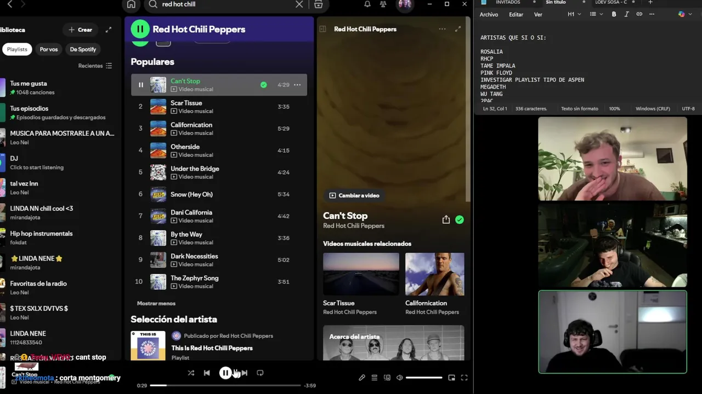Open the Spotify user profile avatar

pos(405,4)
